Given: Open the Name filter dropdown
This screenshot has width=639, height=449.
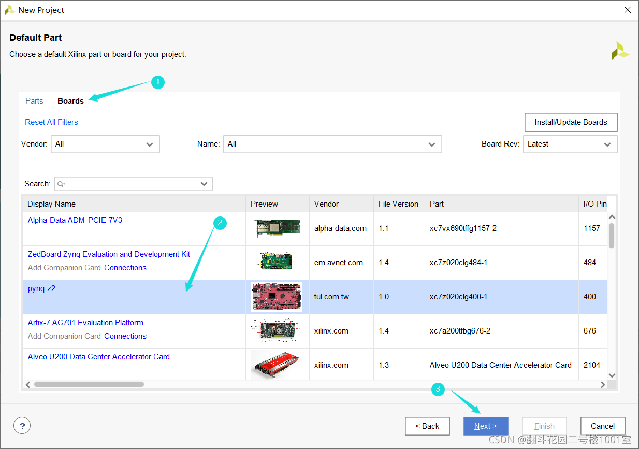Looking at the screenshot, I should click(332, 144).
